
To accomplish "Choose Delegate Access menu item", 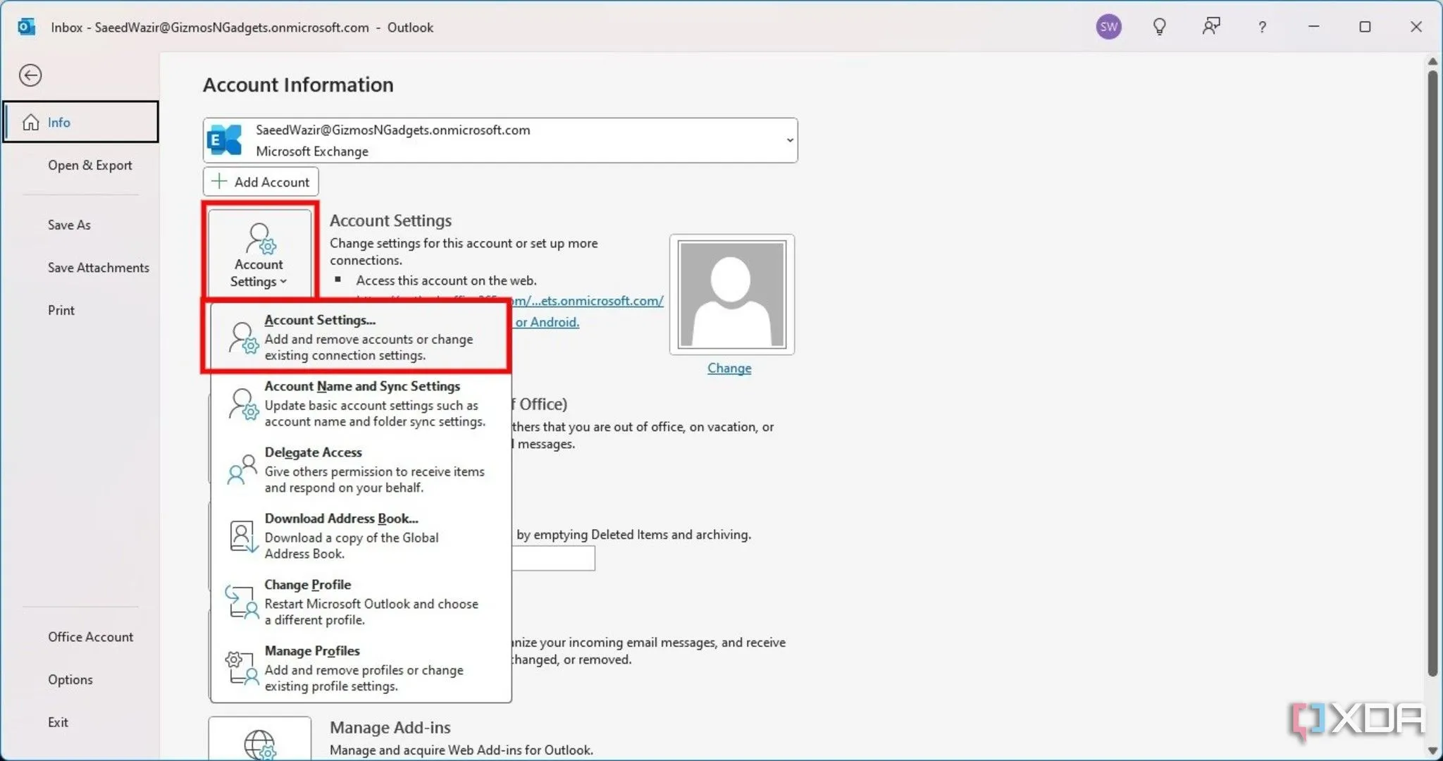I will click(361, 469).
